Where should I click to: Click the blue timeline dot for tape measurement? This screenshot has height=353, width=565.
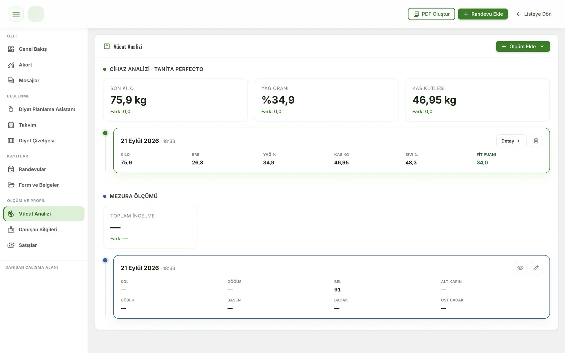pyautogui.click(x=105, y=260)
